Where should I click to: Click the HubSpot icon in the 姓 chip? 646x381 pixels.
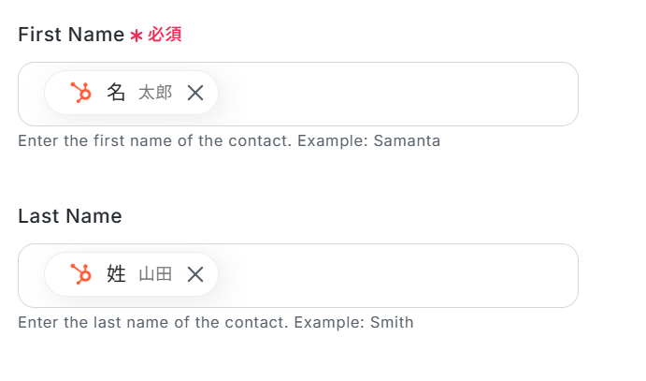point(81,274)
